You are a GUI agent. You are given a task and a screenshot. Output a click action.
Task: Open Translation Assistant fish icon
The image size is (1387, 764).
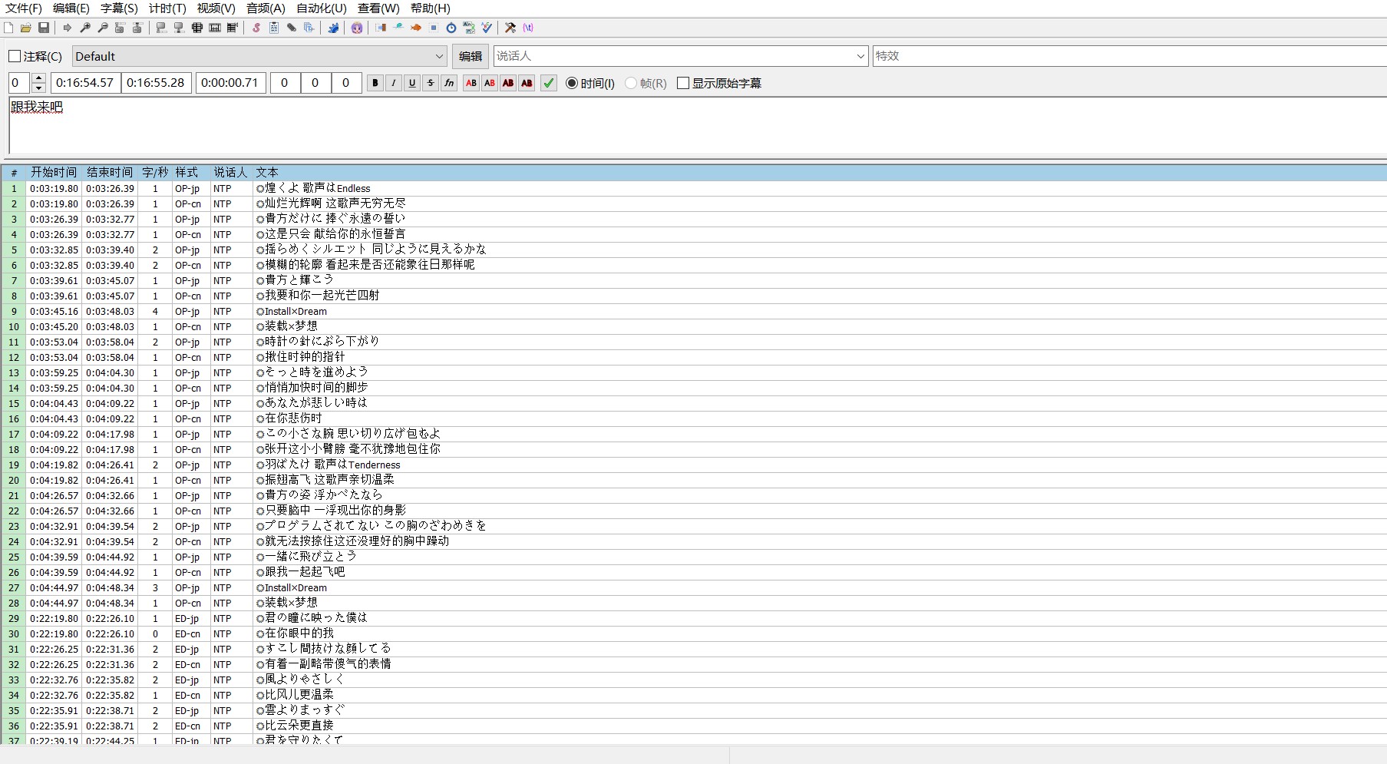(x=416, y=28)
